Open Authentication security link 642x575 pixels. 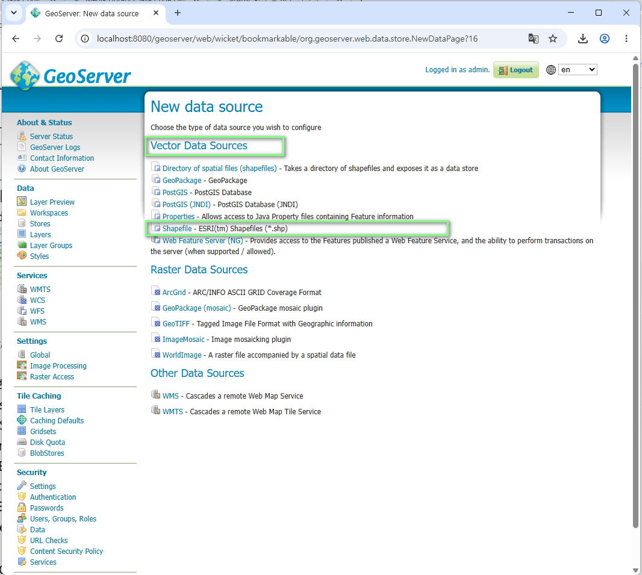click(53, 497)
